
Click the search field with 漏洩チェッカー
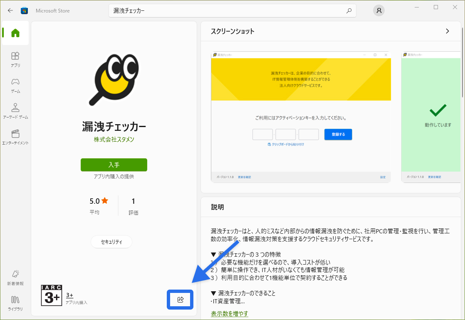(x=232, y=11)
